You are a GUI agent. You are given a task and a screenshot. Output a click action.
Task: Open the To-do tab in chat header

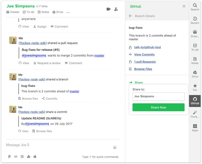pyautogui.click(x=29, y=12)
